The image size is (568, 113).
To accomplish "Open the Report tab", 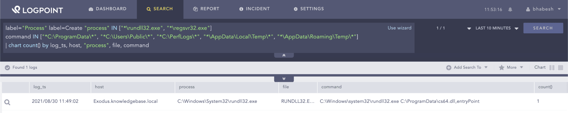I will (x=206, y=9).
